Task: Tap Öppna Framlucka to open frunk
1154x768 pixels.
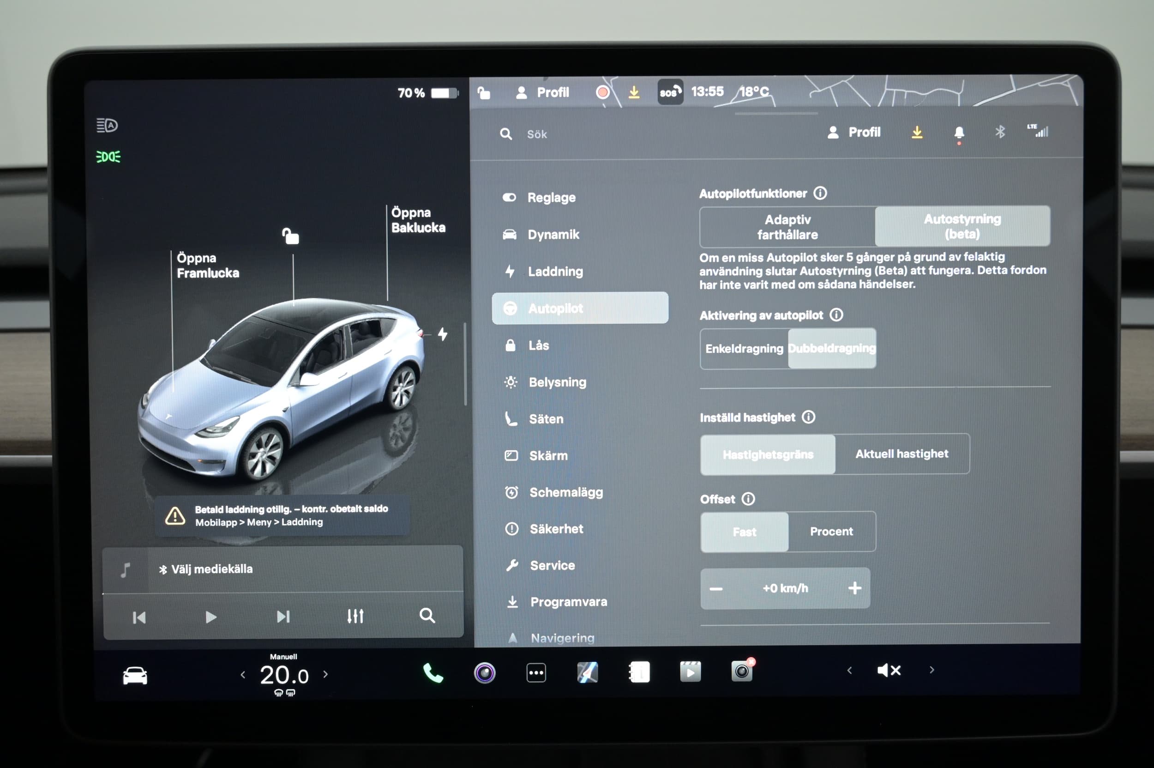Action: coord(208,266)
